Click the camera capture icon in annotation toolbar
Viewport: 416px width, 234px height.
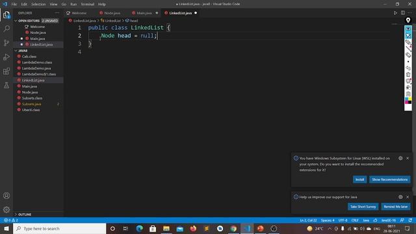pyautogui.click(x=408, y=88)
